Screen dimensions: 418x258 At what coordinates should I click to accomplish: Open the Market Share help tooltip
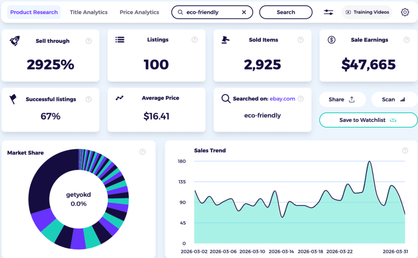[142, 151]
